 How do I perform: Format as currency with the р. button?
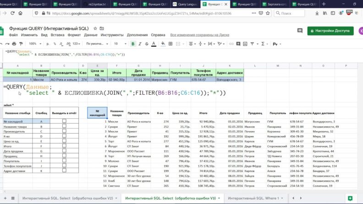[x=48, y=43]
